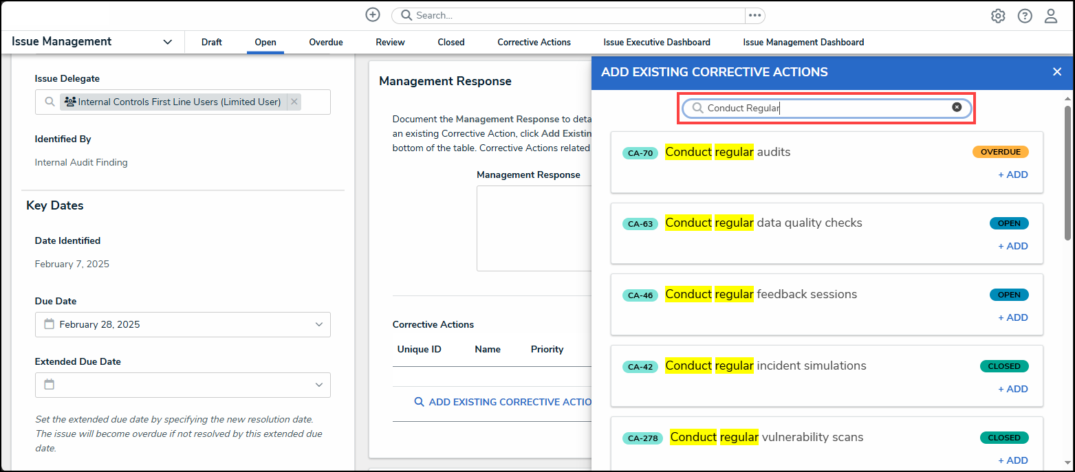Switch to the Overdue tab
The width and height of the screenshot is (1075, 472).
326,42
